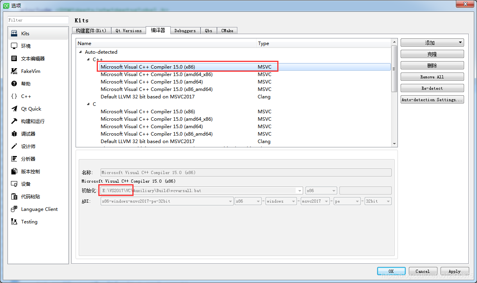
Task: Select the 调试器 bug icon
Action: click(x=14, y=134)
